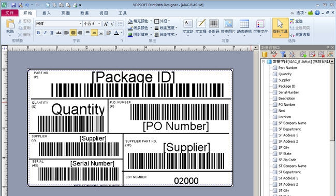Set text alignment to right

pyautogui.click(x=80, y=33)
